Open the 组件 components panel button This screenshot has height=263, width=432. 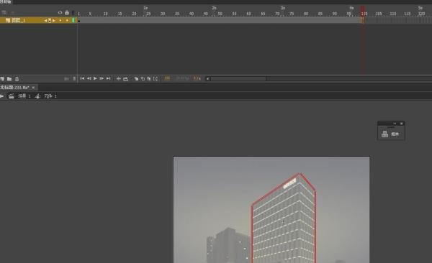tap(391, 134)
